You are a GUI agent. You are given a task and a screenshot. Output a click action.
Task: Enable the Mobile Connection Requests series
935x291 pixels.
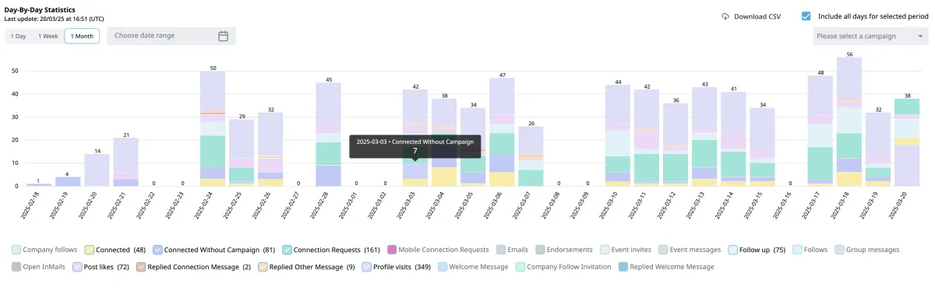pos(392,250)
